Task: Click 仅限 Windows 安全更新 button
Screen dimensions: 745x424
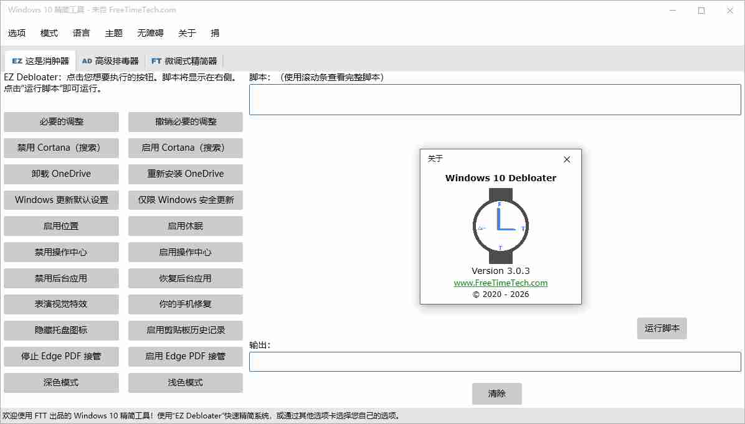Action: click(185, 200)
